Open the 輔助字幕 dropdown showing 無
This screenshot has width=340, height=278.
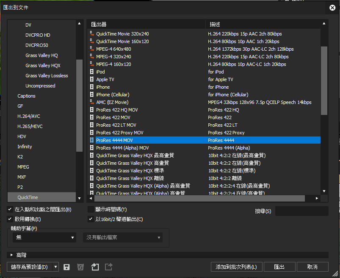coord(44,237)
